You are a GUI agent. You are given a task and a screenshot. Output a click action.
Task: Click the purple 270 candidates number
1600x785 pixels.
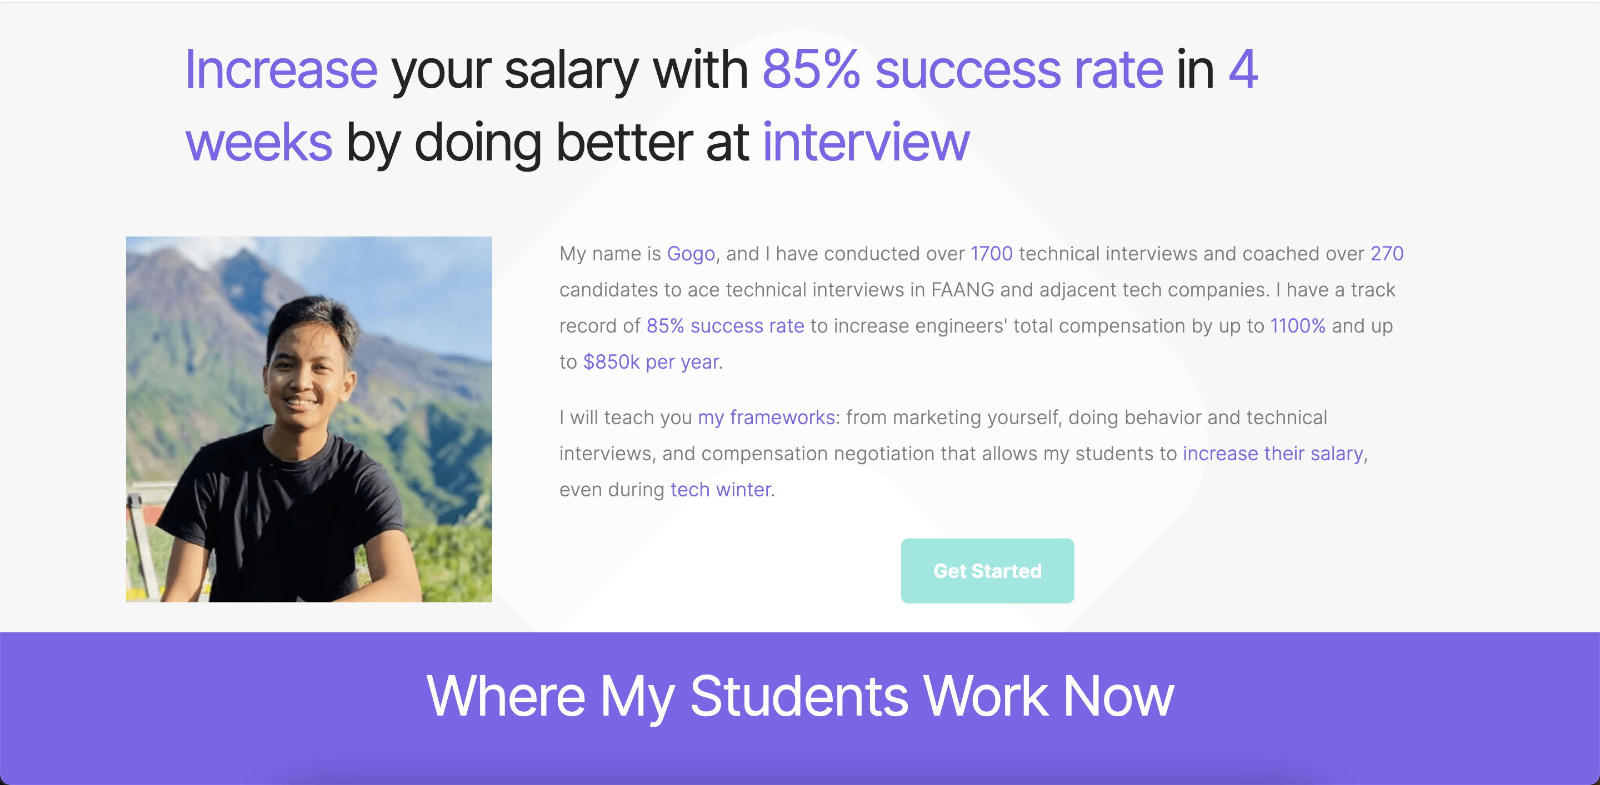pos(1386,254)
